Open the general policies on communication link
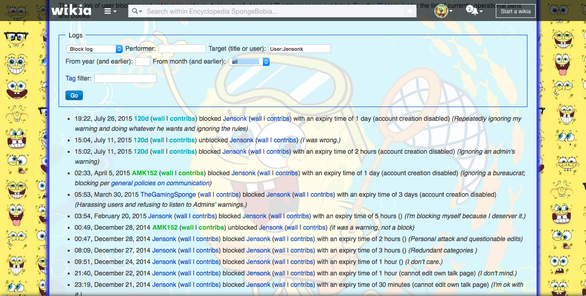Viewport: 586px width, 296px height. coord(160,183)
